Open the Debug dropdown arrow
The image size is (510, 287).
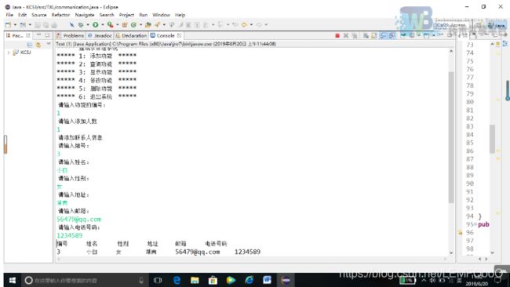pos(88,25)
